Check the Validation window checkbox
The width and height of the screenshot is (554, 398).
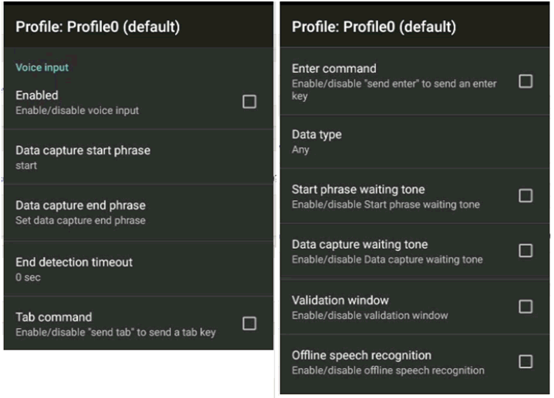[x=525, y=306]
